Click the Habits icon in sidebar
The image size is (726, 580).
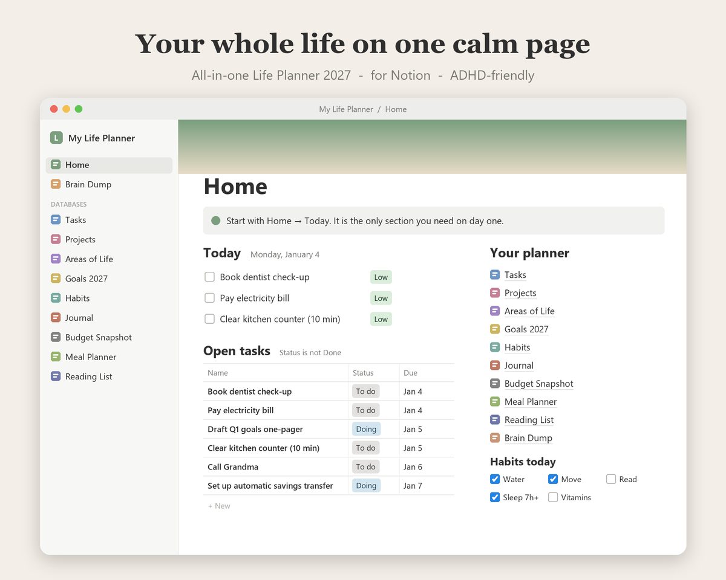tap(56, 298)
